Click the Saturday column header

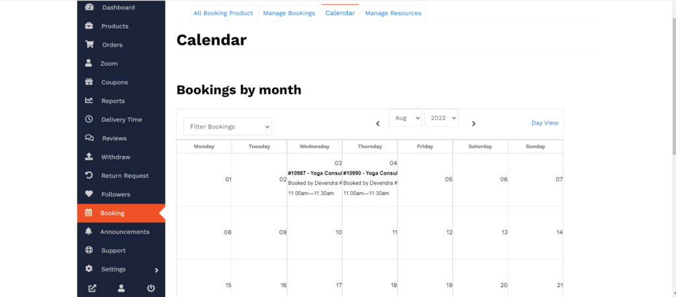pyautogui.click(x=481, y=147)
